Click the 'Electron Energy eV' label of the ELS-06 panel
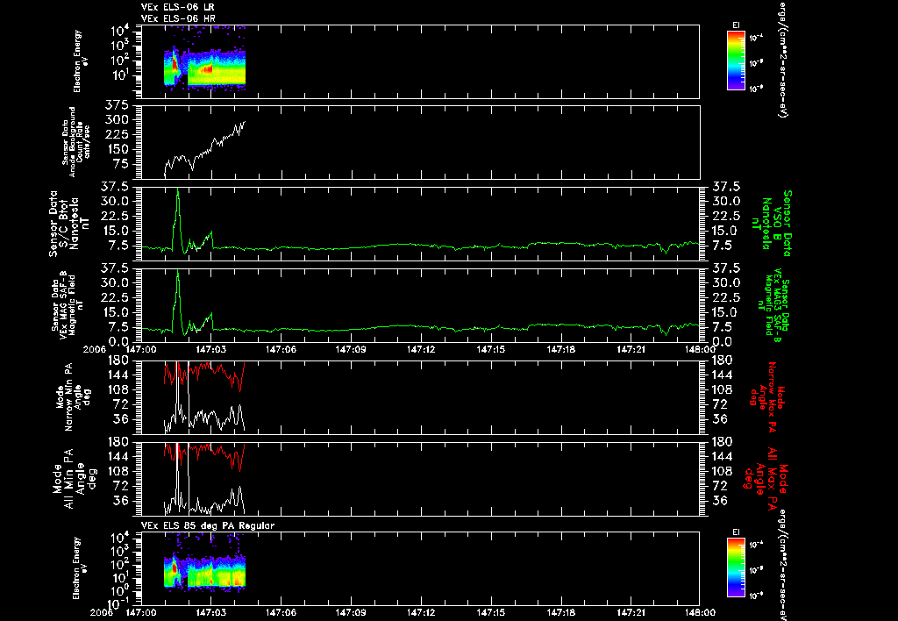Viewport: 898px width, 621px height. [x=80, y=61]
